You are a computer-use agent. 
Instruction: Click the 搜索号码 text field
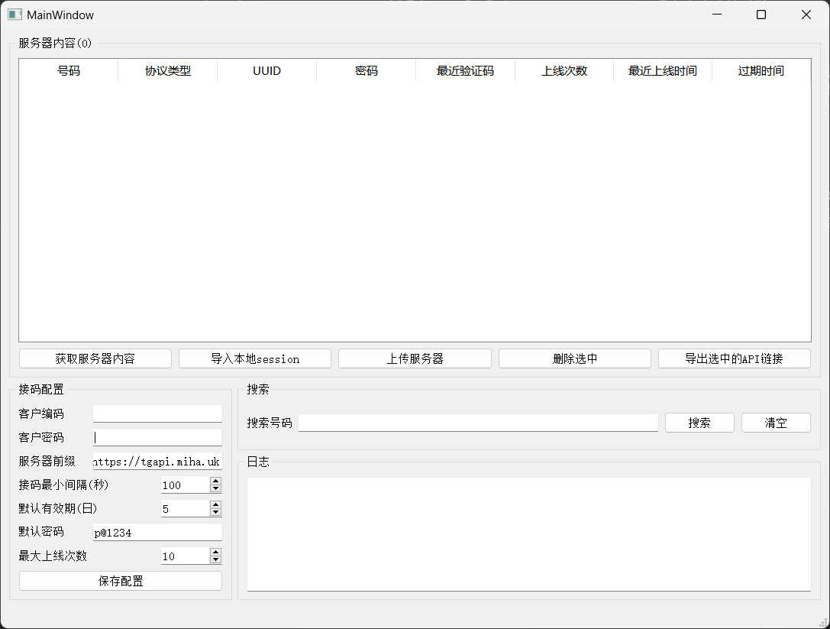pyautogui.click(x=478, y=423)
